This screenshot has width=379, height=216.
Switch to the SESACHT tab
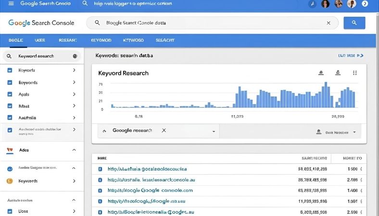click(165, 40)
